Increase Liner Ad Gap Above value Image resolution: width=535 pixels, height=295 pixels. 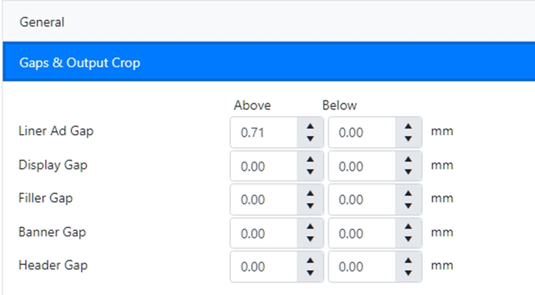[x=310, y=126]
